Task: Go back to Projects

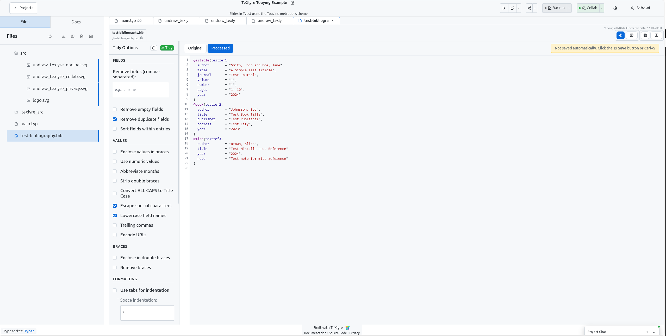Action: point(23,8)
